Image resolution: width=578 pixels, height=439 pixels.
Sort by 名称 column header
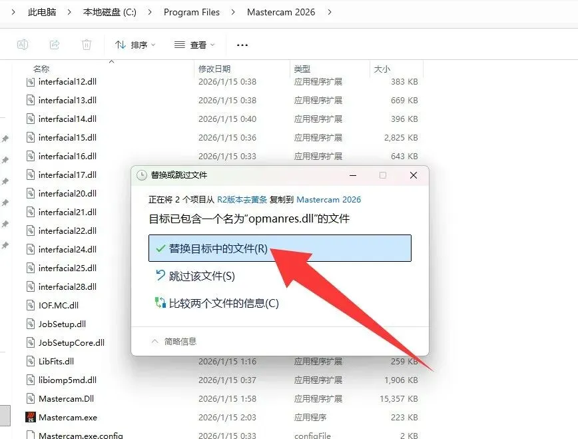pos(41,69)
